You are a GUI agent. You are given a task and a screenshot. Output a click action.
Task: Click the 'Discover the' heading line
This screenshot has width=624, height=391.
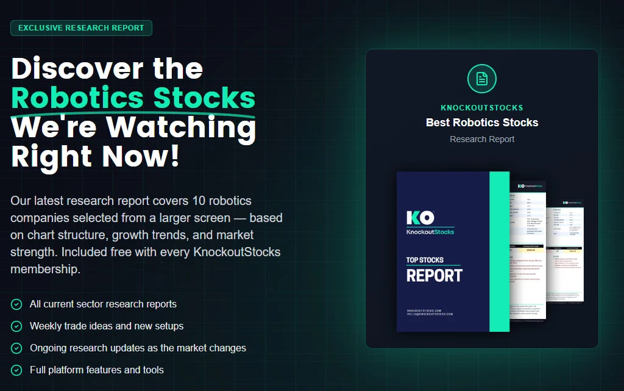click(107, 68)
